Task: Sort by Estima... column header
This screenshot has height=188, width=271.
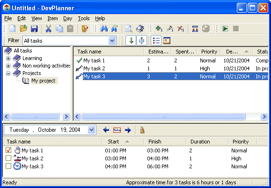Action: point(158,52)
